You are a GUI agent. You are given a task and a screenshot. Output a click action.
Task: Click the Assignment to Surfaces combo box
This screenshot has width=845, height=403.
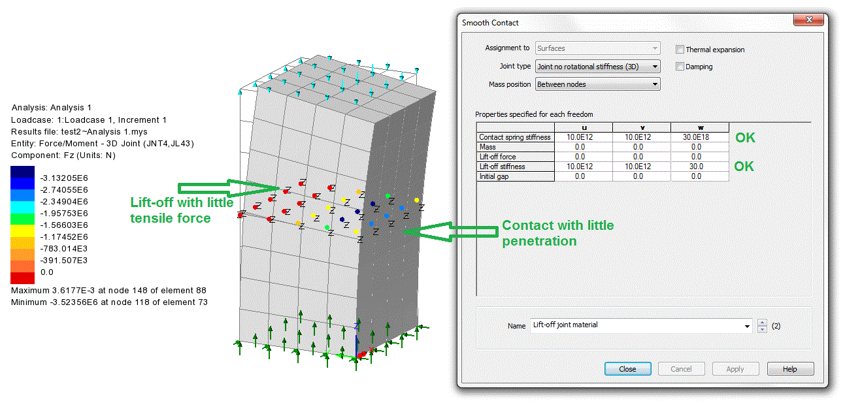(x=597, y=48)
